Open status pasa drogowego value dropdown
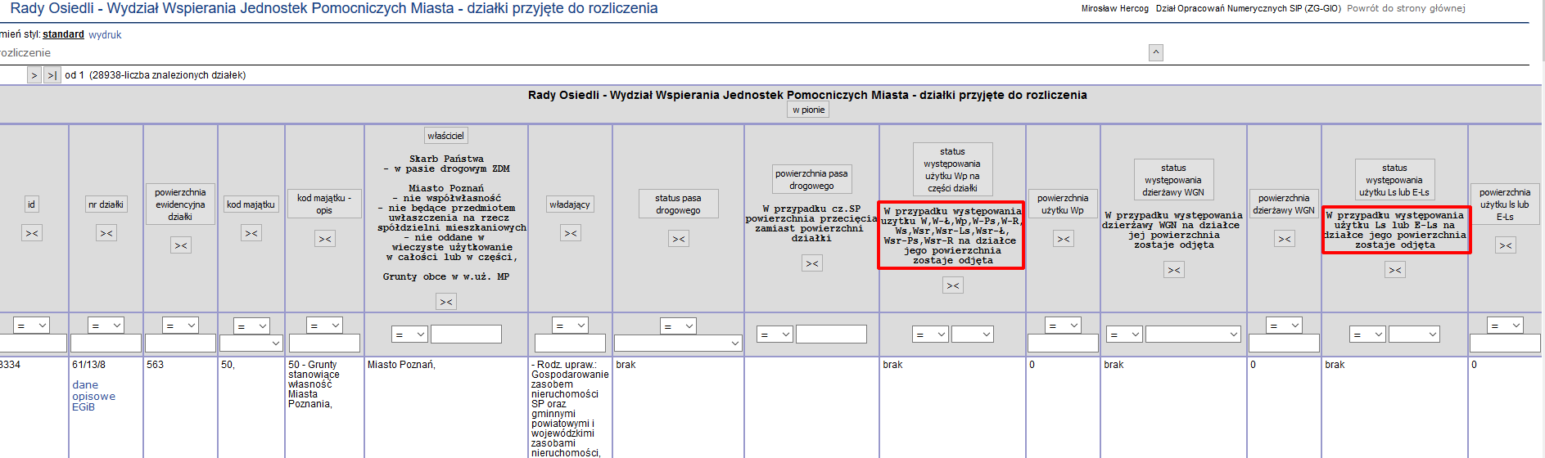1545x458 pixels. coord(678,343)
